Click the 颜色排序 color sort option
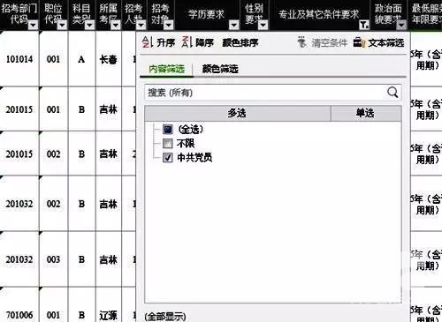This screenshot has height=322, width=442. pos(240,43)
